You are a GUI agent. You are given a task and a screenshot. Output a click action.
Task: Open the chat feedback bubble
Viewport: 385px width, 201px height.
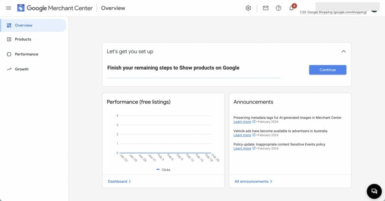pyautogui.click(x=374, y=191)
